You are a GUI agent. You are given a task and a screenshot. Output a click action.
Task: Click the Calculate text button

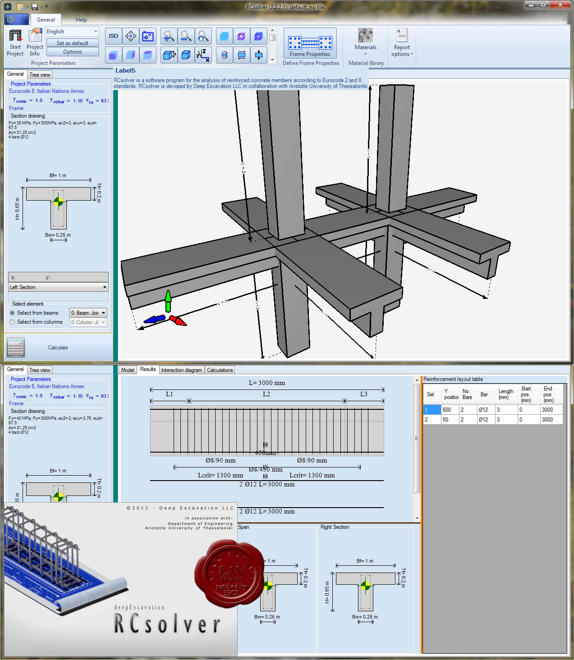coord(58,348)
